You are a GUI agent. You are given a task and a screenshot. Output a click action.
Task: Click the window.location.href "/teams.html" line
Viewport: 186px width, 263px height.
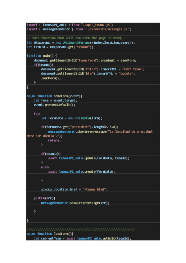(x=74, y=189)
